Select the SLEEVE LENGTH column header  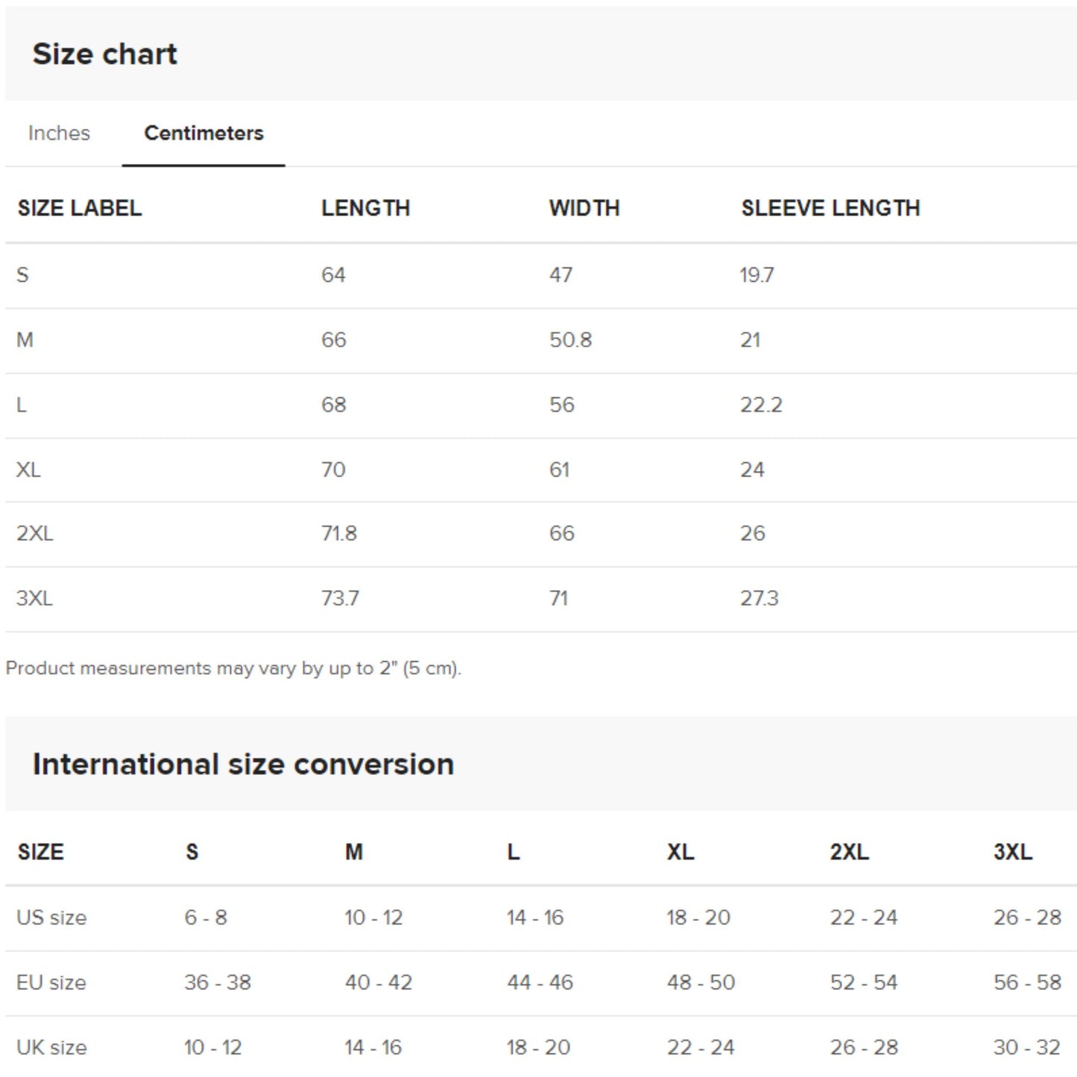click(x=830, y=209)
